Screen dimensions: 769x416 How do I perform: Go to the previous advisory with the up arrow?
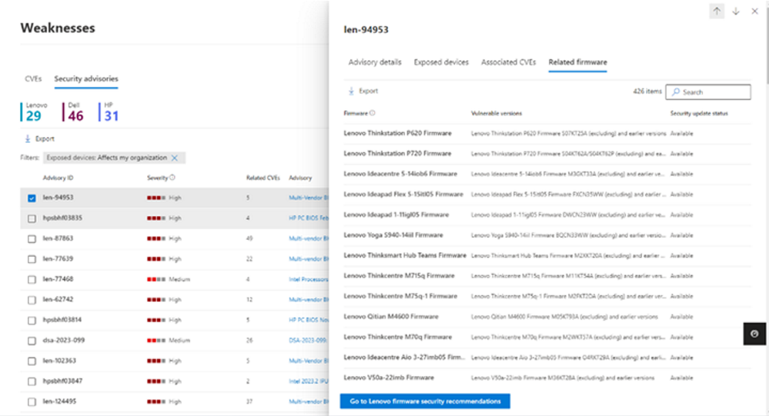(717, 12)
